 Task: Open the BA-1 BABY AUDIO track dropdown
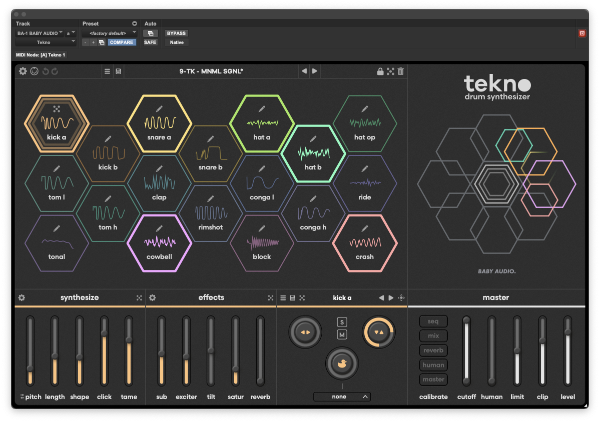(x=40, y=33)
